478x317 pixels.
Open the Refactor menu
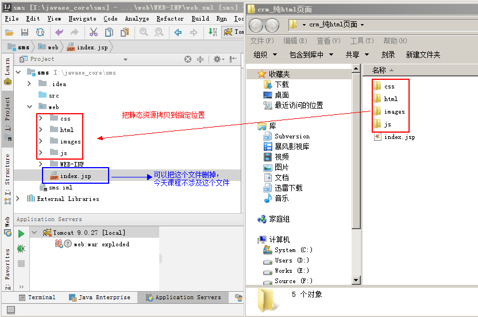[x=170, y=18]
